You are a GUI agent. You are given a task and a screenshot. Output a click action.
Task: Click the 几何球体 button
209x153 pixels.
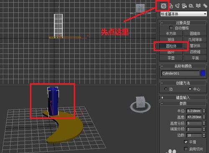(x=195, y=40)
